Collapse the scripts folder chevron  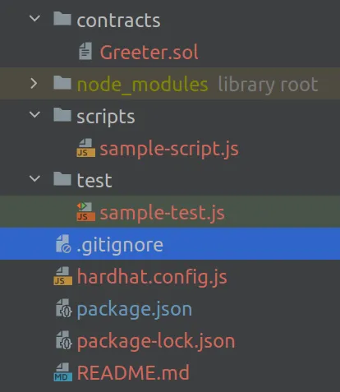pos(34,114)
